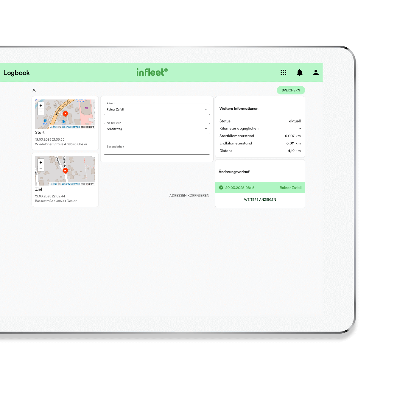The height and width of the screenshot is (397, 397).
Task: Click ADRESSEN KORRIGIEREN
Action: coord(189,195)
